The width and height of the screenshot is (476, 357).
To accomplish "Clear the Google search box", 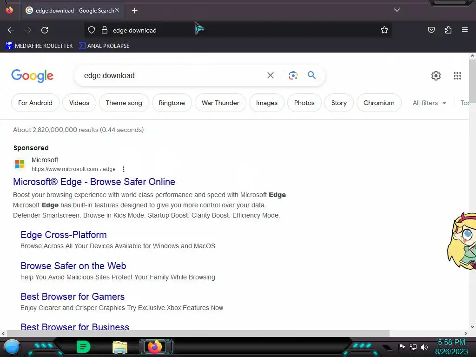I will [x=270, y=75].
